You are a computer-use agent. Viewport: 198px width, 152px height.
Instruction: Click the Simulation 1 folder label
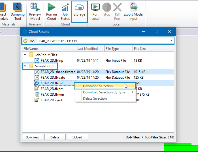44,66
